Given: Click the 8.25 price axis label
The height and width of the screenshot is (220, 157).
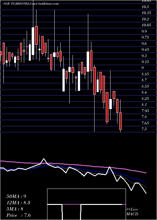Looking at the screenshot, I should click(x=145, y=99).
